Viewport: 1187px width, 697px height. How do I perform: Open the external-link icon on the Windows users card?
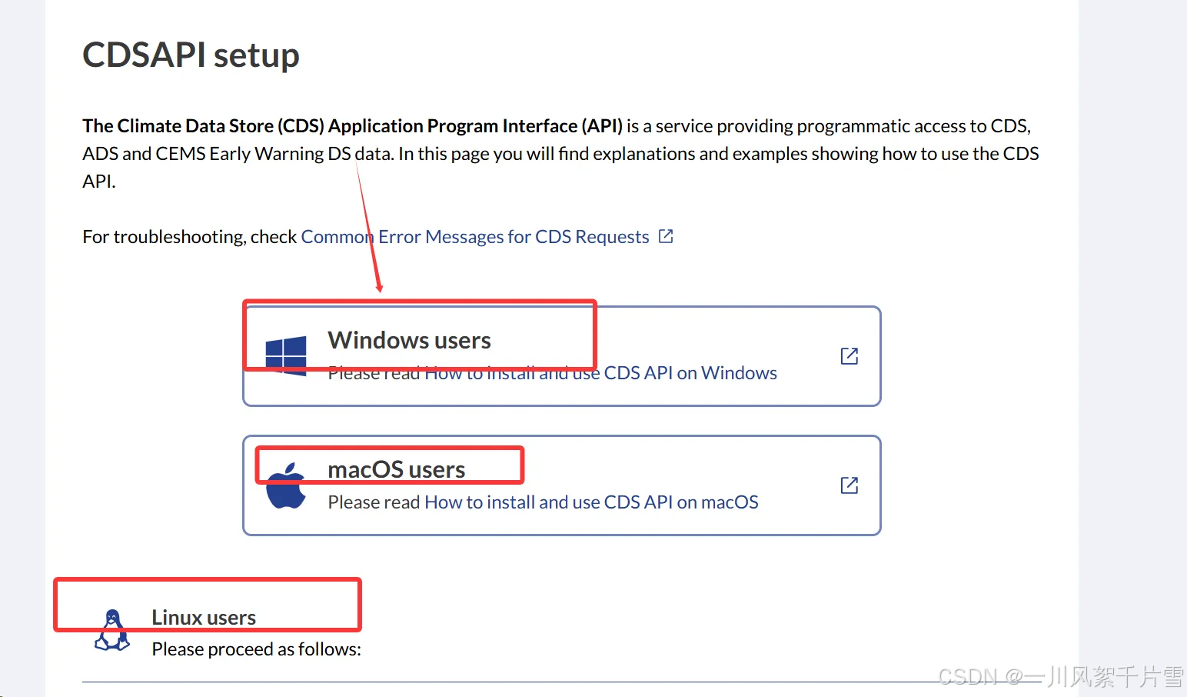point(848,355)
